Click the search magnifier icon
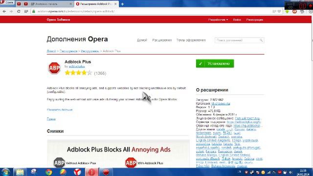This screenshot has width=313, height=176. [x=261, y=40]
